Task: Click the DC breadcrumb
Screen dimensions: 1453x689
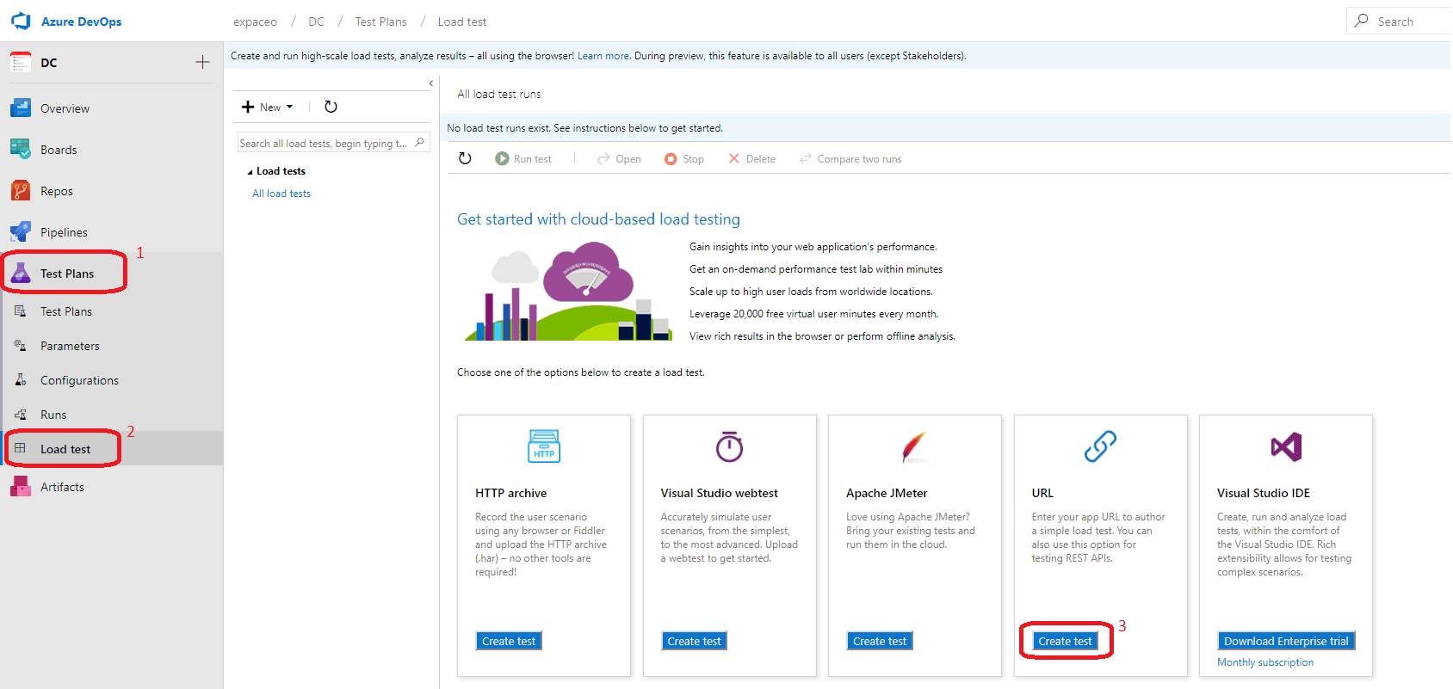Action: coord(316,22)
